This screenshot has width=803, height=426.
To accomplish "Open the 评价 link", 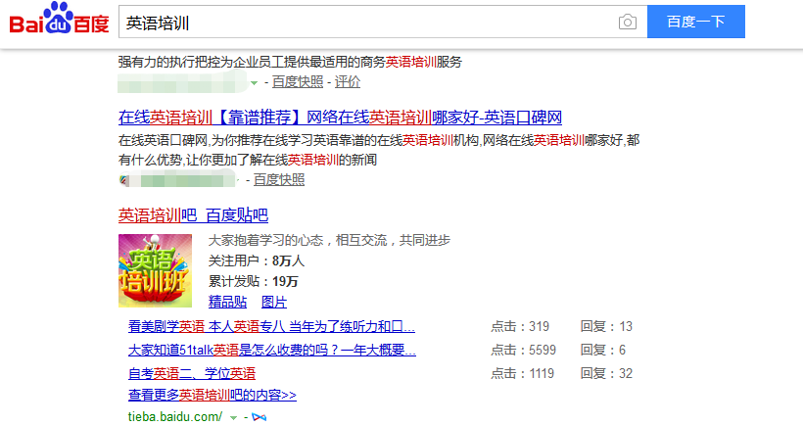I will click(x=348, y=82).
